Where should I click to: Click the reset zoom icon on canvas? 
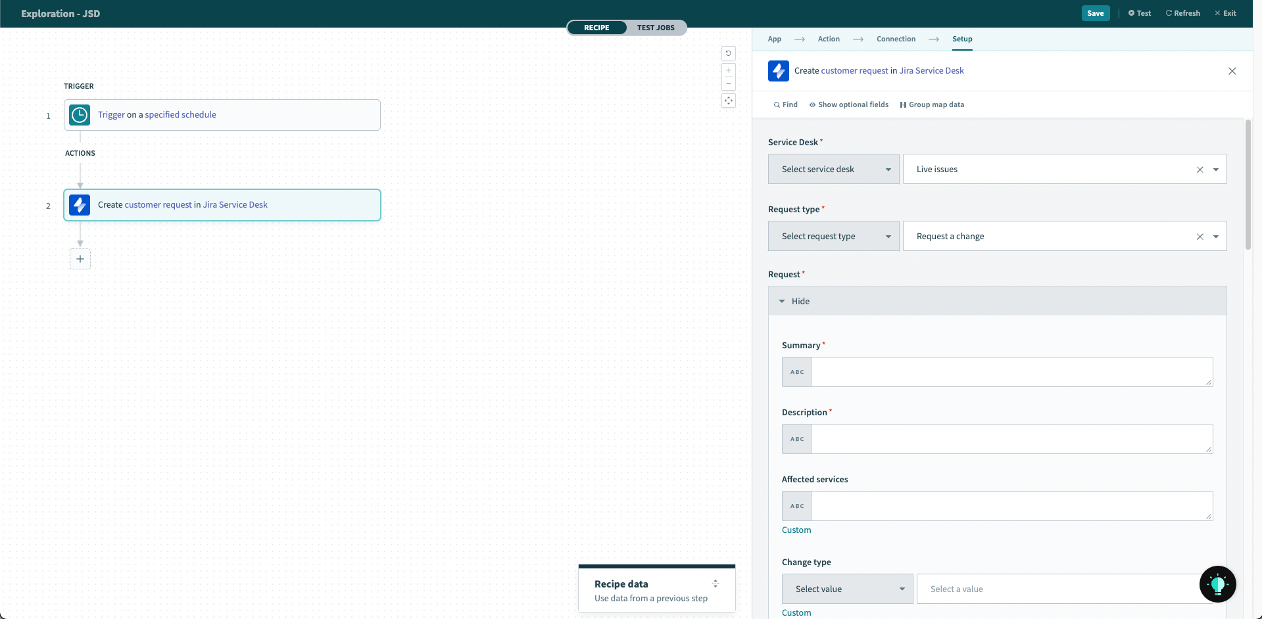pos(729,53)
